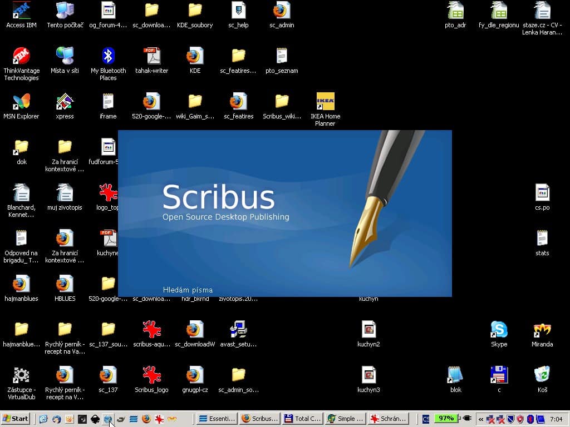Screen dimensions: 570x427
Task: Switch to Total C... taskbar window
Action: [x=303, y=419]
